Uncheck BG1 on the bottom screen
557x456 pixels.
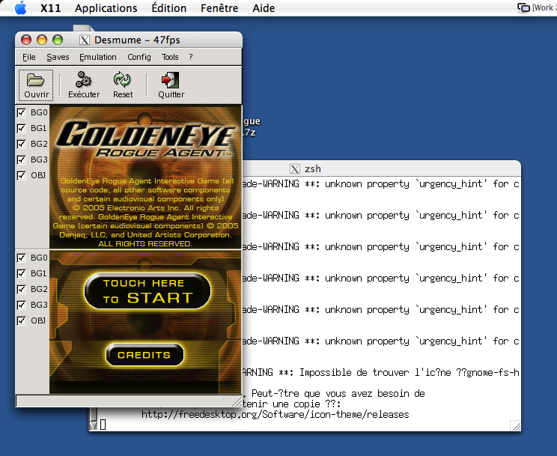point(21,273)
